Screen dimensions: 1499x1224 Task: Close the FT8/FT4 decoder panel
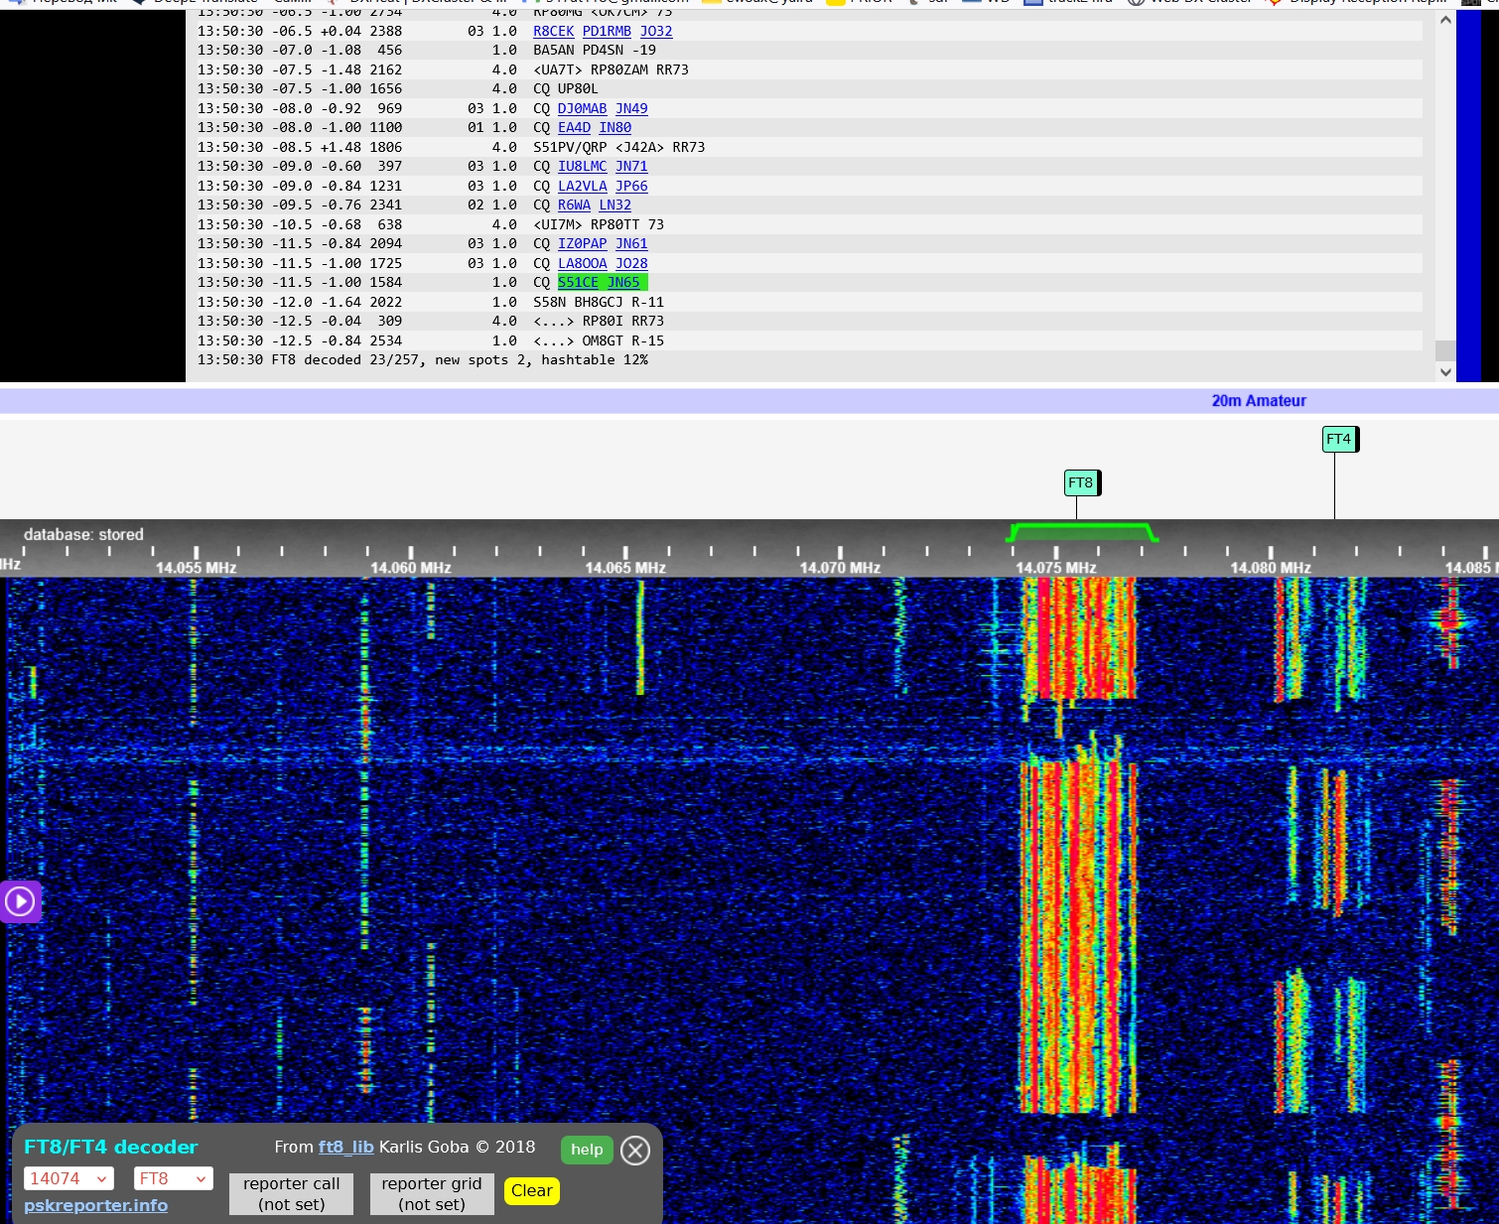pyautogui.click(x=635, y=1150)
